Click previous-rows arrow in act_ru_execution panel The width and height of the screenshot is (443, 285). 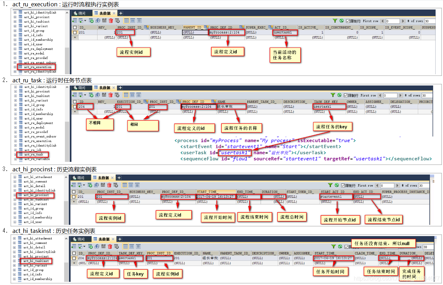[382, 21]
